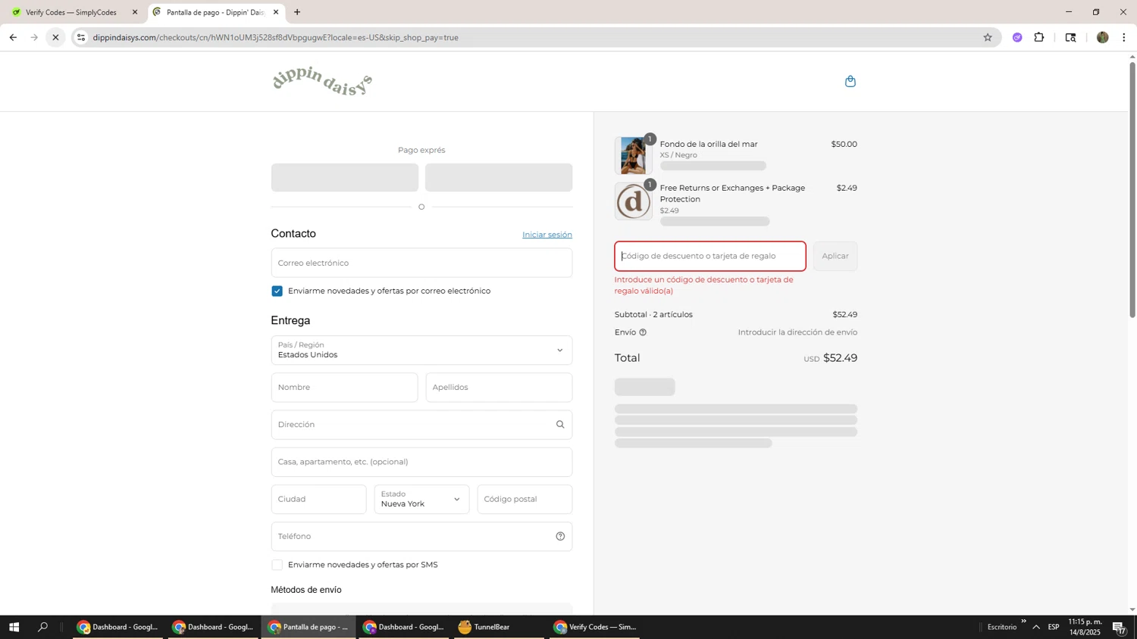Screen dimensions: 1137x639
Task: Open the Windows notification center icon
Action: (1119, 627)
